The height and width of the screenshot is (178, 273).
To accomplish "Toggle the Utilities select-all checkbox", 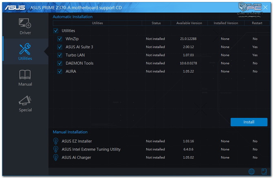I will point(56,31).
